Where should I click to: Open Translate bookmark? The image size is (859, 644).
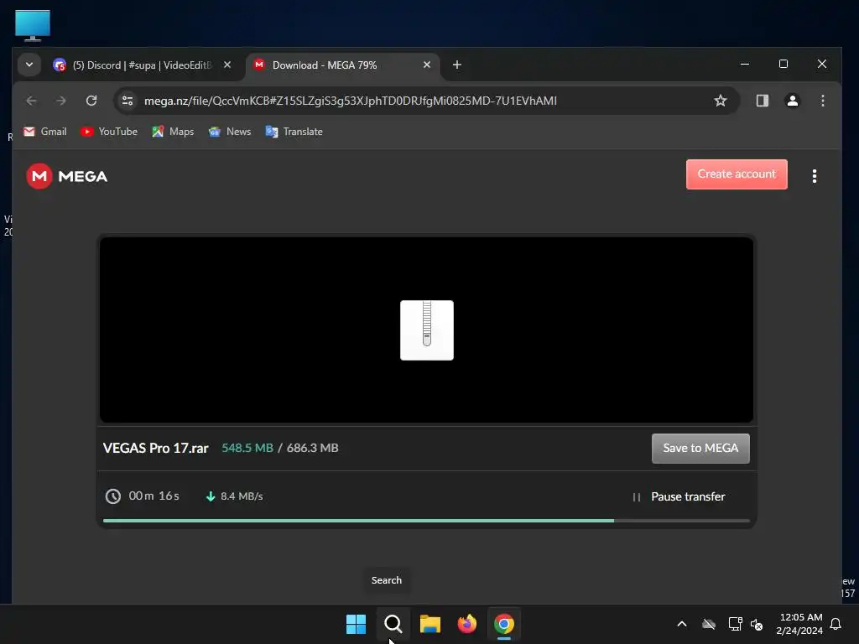(294, 132)
